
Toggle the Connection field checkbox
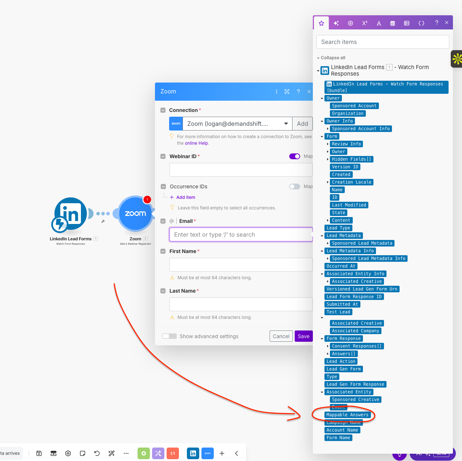click(x=163, y=110)
